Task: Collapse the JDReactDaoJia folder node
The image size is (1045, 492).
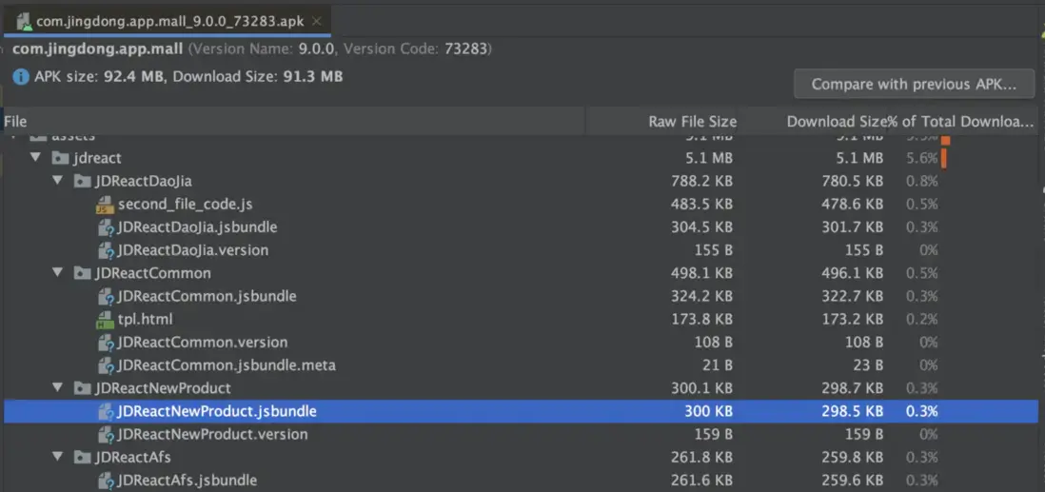Action: tap(59, 181)
